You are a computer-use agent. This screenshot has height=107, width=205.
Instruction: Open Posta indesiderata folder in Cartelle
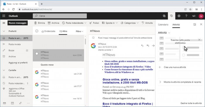click(x=16, y=83)
